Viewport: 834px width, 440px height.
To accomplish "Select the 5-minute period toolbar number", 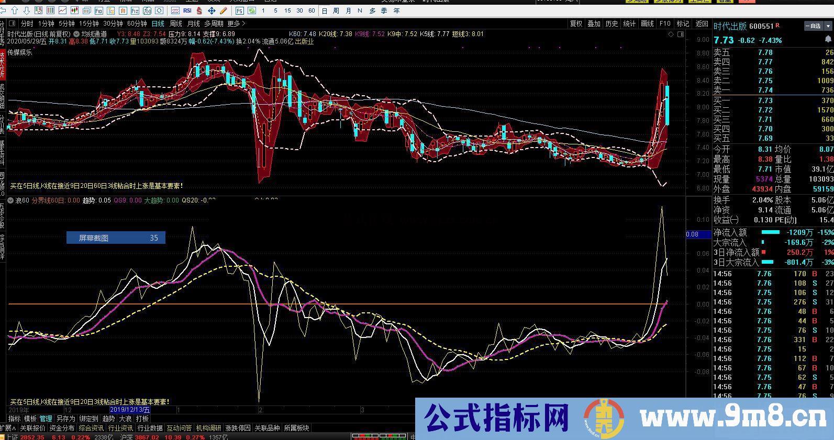I will 275,10.
